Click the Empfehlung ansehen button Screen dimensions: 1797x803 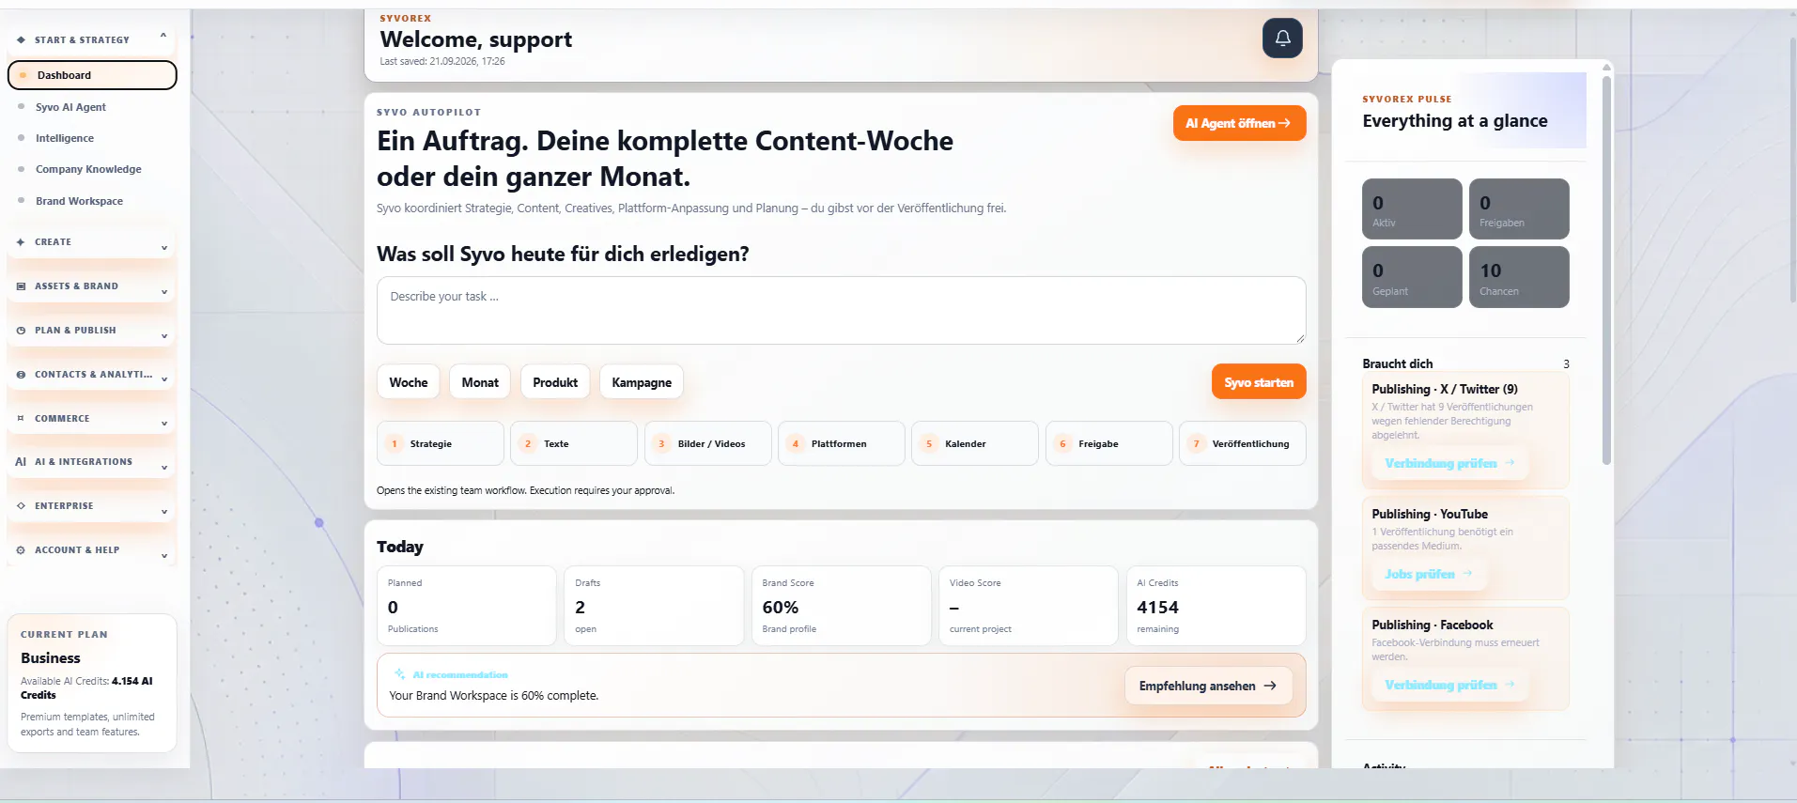point(1208,686)
